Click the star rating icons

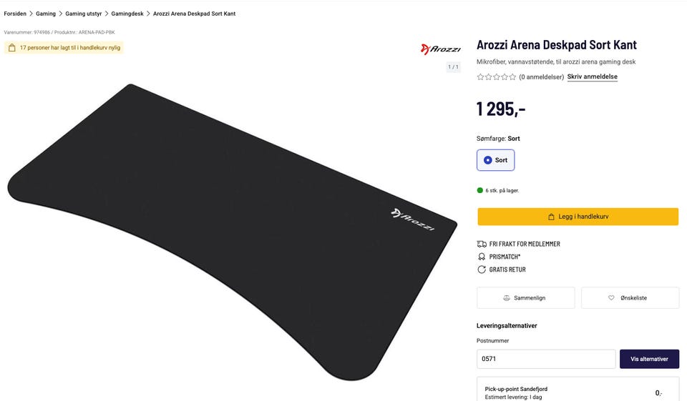coord(496,77)
